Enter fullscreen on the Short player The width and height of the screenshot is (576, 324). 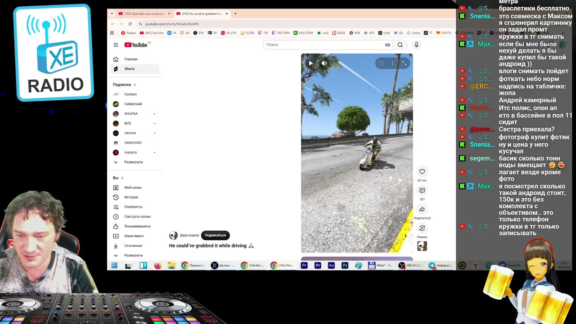[404, 63]
